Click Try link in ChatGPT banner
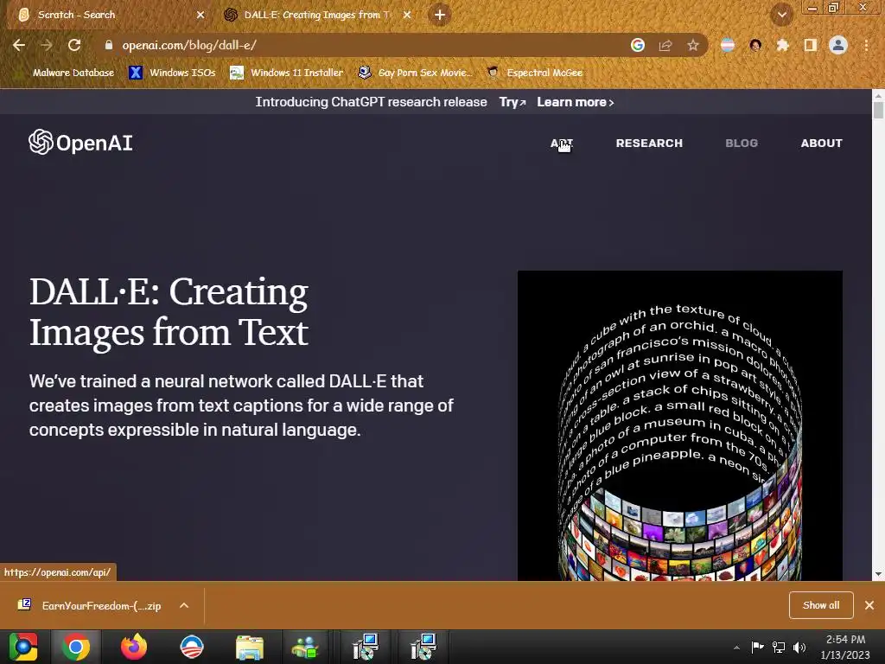The width and height of the screenshot is (885, 664). pos(512,102)
